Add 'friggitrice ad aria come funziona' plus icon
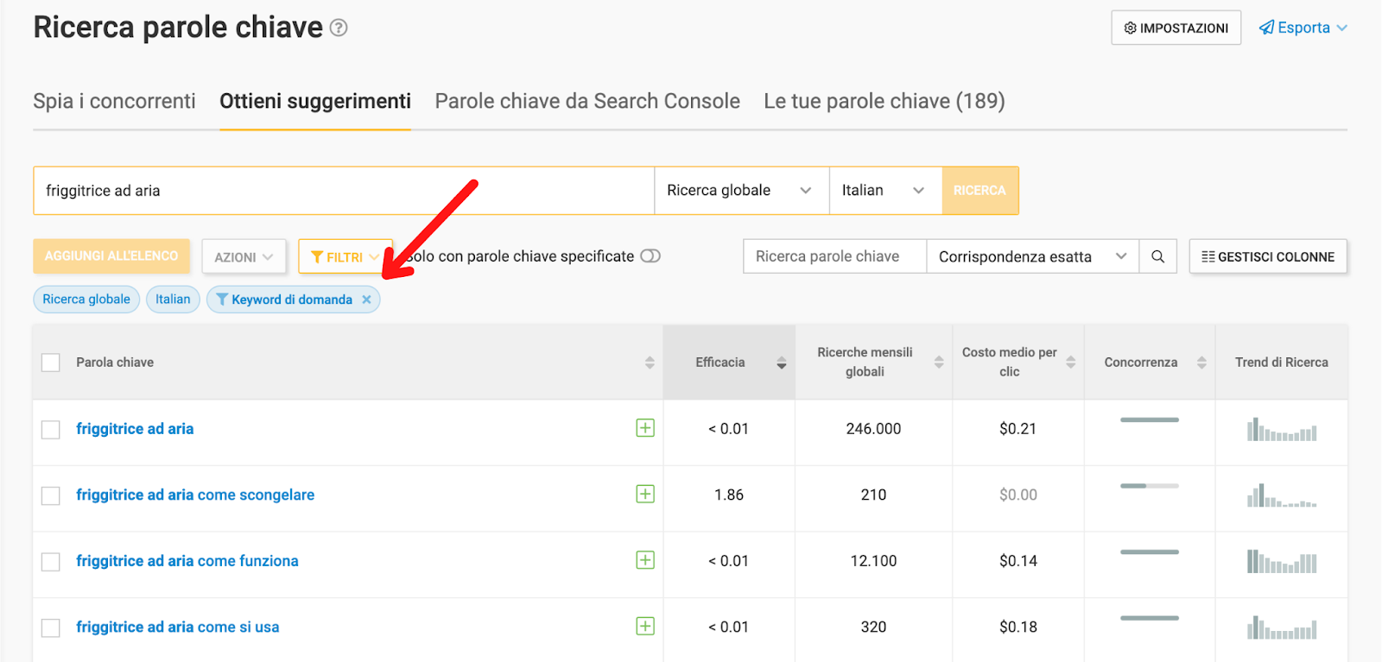 (x=645, y=560)
